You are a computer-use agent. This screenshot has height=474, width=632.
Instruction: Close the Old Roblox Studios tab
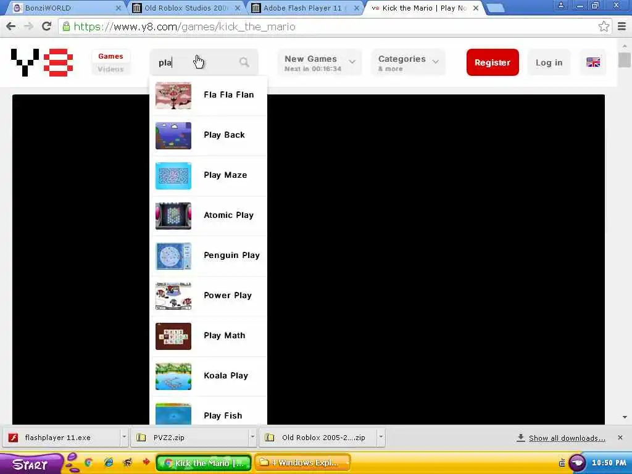pyautogui.click(x=238, y=8)
